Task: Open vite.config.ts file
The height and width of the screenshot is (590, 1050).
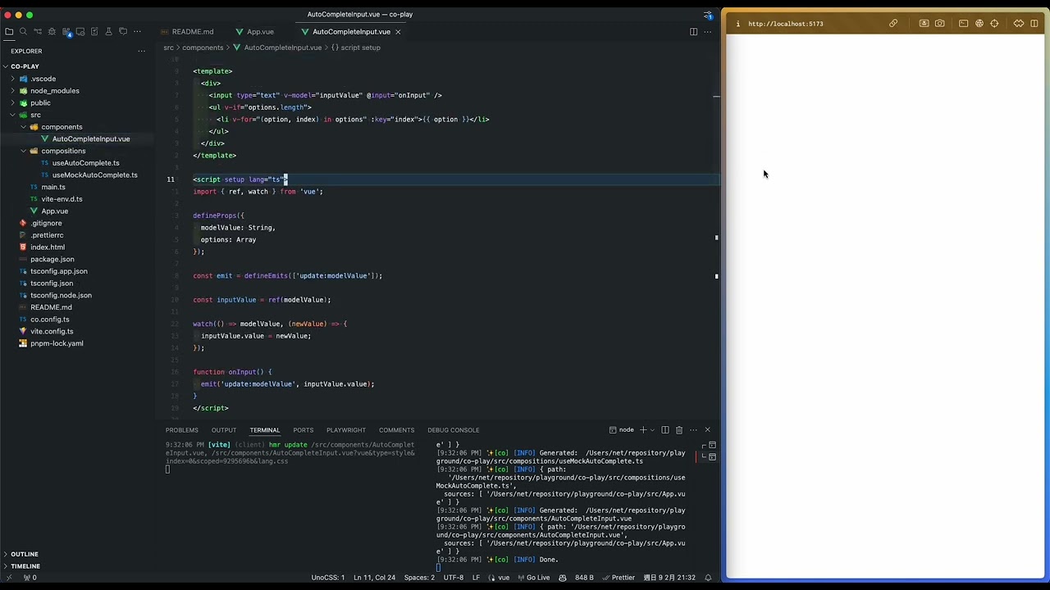Action: (52, 332)
